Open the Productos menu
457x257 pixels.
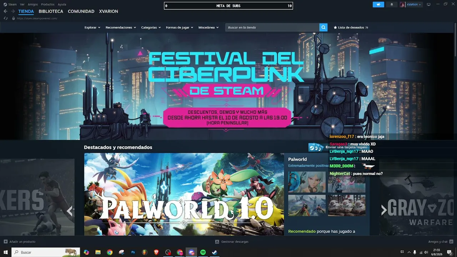tap(48, 4)
